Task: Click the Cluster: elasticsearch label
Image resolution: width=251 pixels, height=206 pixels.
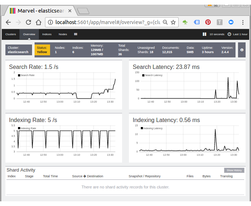Action: click(19, 50)
